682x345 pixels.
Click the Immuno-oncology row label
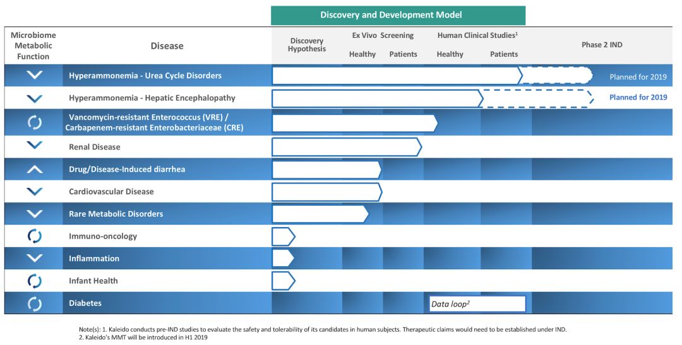(x=103, y=237)
